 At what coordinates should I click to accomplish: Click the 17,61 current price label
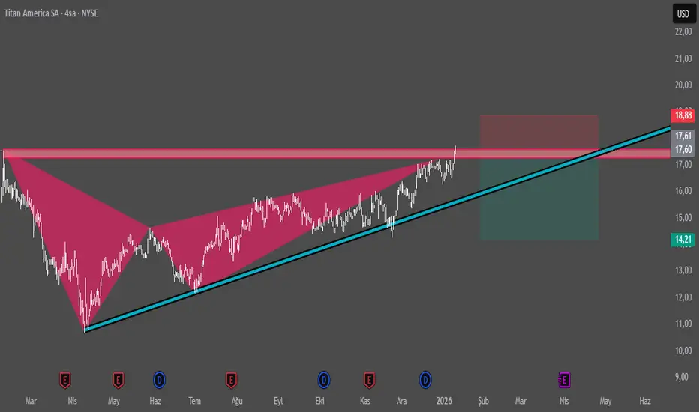coord(683,136)
